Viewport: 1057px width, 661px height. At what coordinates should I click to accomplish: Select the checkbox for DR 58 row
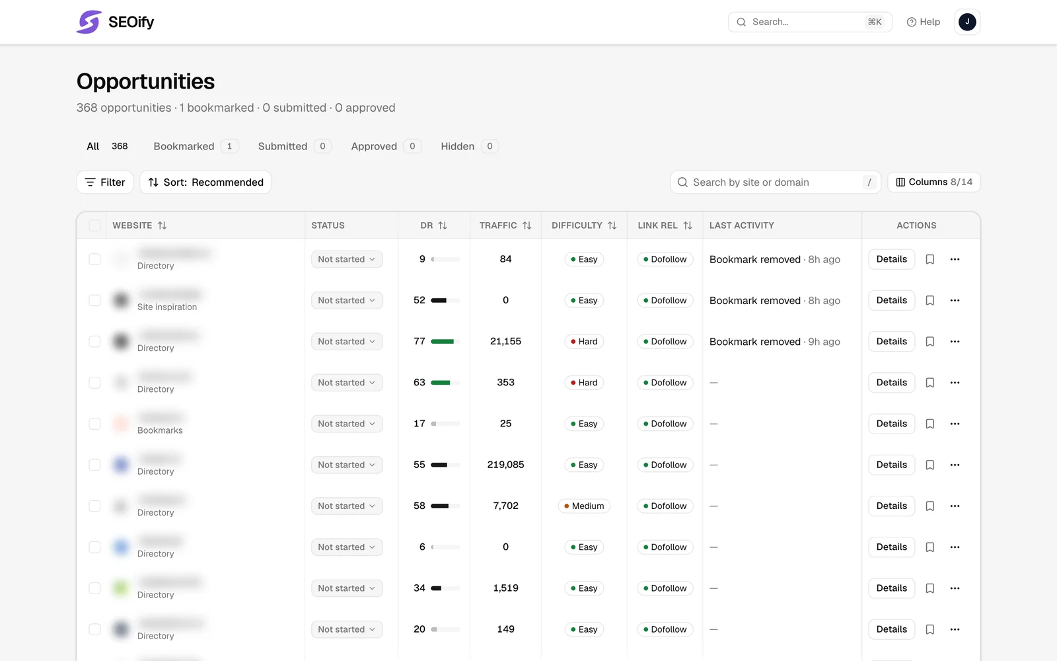(x=94, y=506)
